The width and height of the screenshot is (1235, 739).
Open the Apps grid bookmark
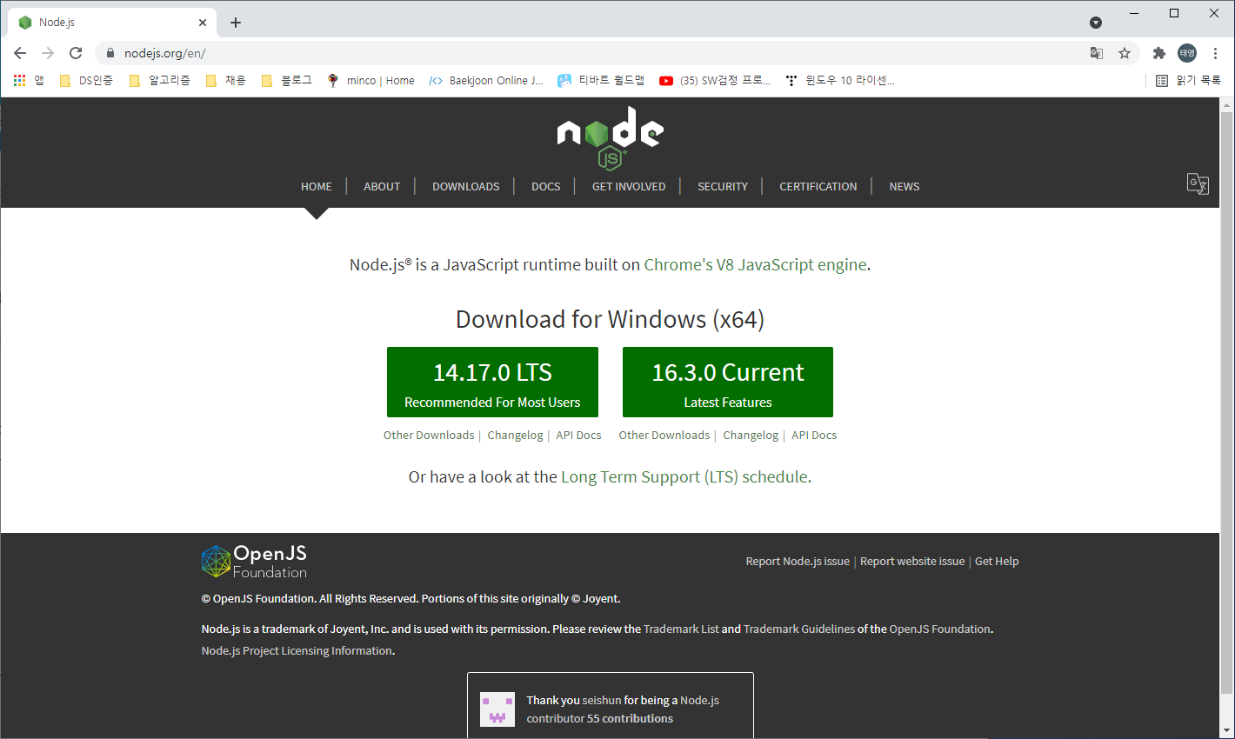pos(29,80)
